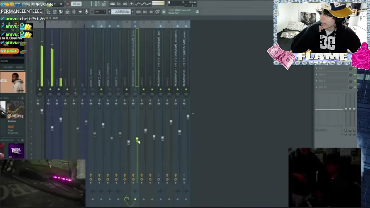
Task: Toggle mute LED on the master track
Action: (40, 89)
